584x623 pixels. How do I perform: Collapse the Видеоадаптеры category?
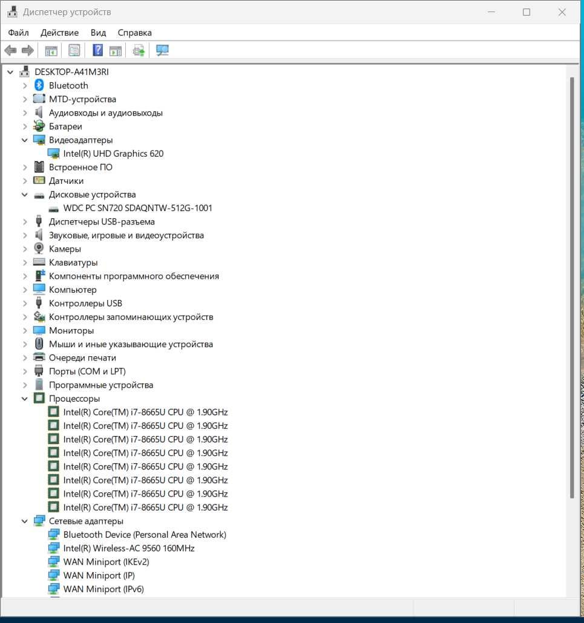coord(25,140)
